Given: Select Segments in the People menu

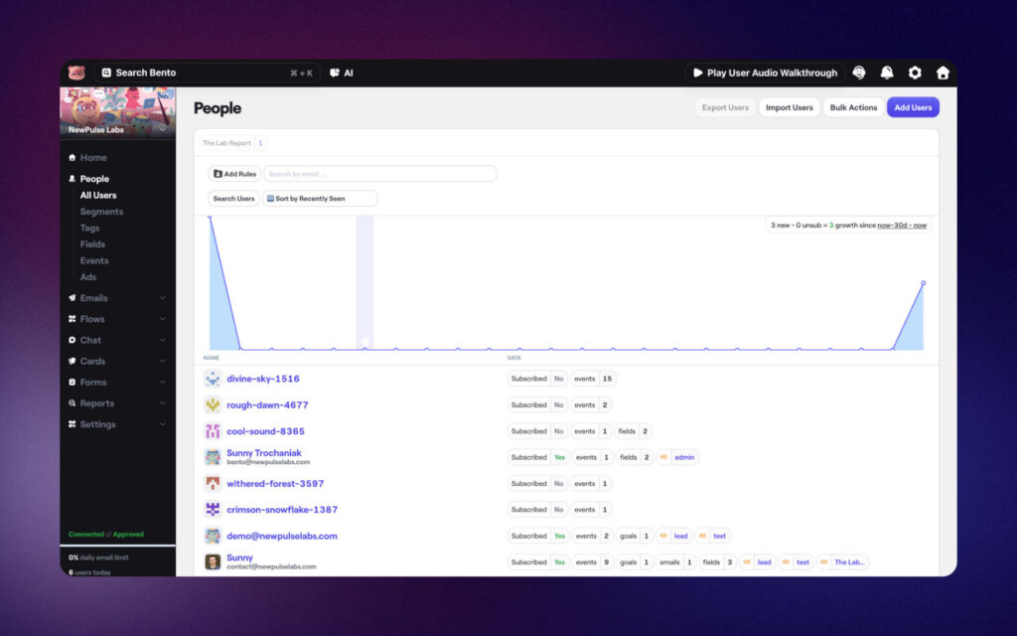Looking at the screenshot, I should 101,212.
